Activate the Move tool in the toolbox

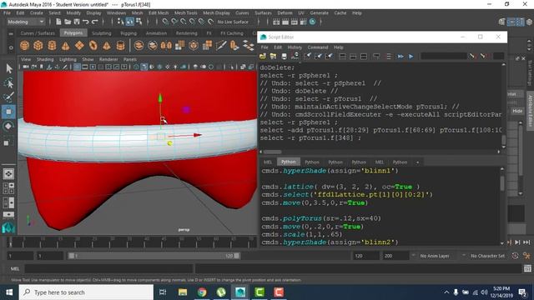(x=9, y=112)
